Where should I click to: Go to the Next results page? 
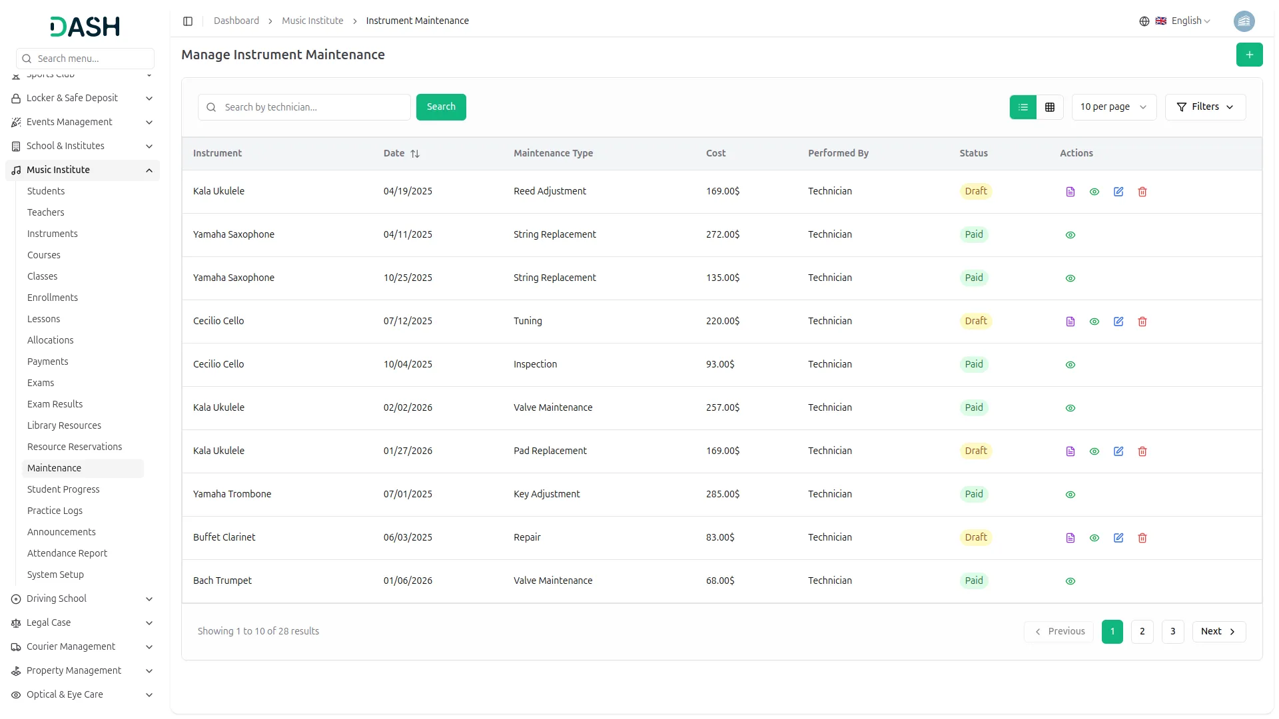tap(1218, 632)
